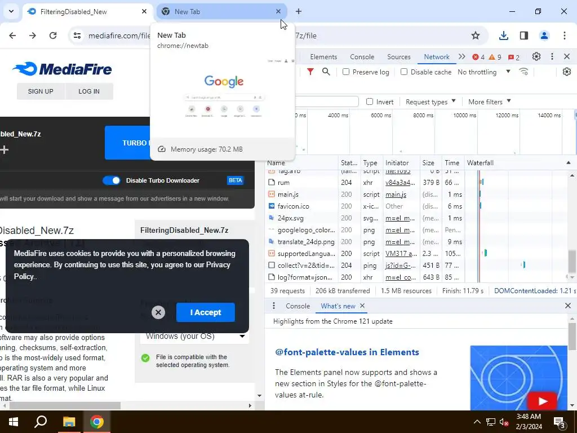Click the red errors count badge
This screenshot has width=577, height=433.
point(479,57)
